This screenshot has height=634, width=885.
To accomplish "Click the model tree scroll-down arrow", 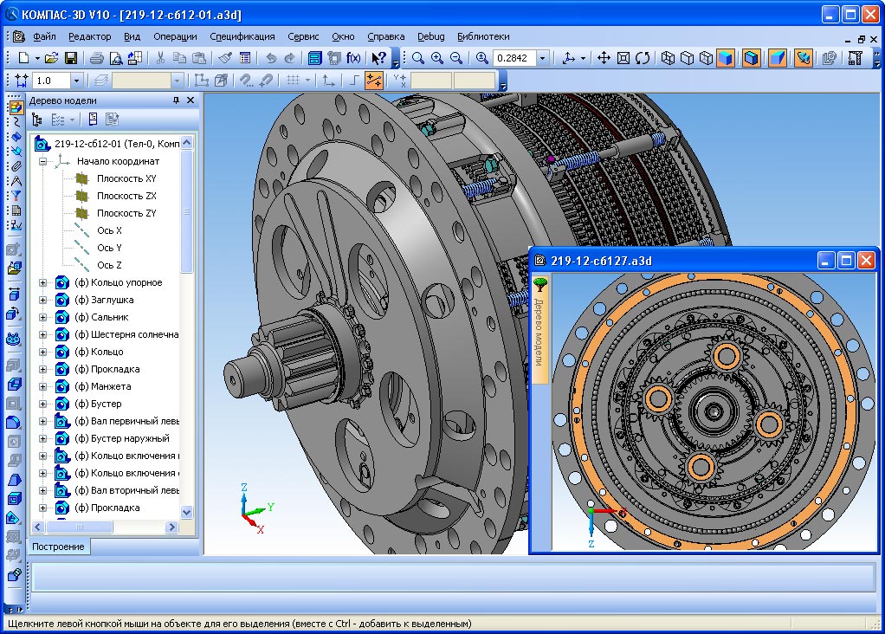I will click(186, 513).
